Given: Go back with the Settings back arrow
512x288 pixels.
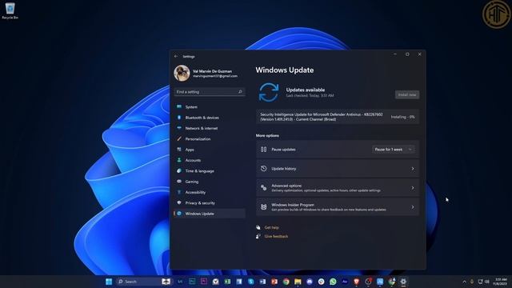Looking at the screenshot, I should [176, 56].
